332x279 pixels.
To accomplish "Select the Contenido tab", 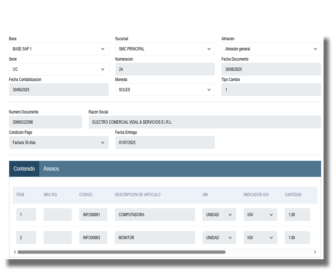I will [24, 169].
